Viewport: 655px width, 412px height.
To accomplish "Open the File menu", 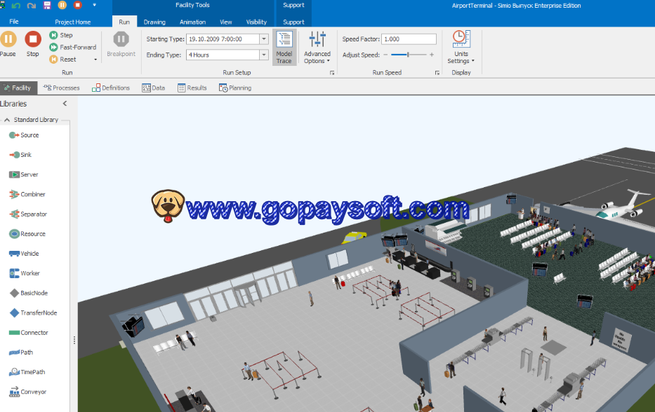I will 14,22.
